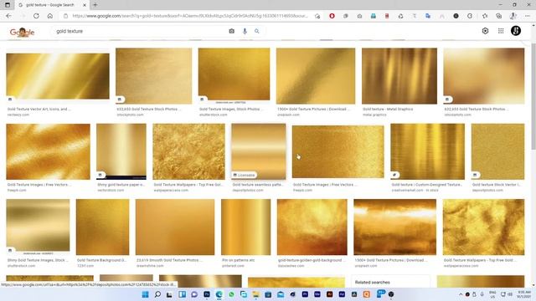Screen dimensions: 536x301
Task: Open the Custom-Designed Texture thumbnail
Action: point(427,151)
